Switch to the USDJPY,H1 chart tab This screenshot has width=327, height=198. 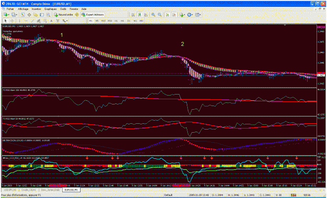[x=9, y=190]
